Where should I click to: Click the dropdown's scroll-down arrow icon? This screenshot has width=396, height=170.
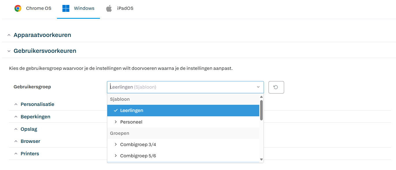pos(261,159)
